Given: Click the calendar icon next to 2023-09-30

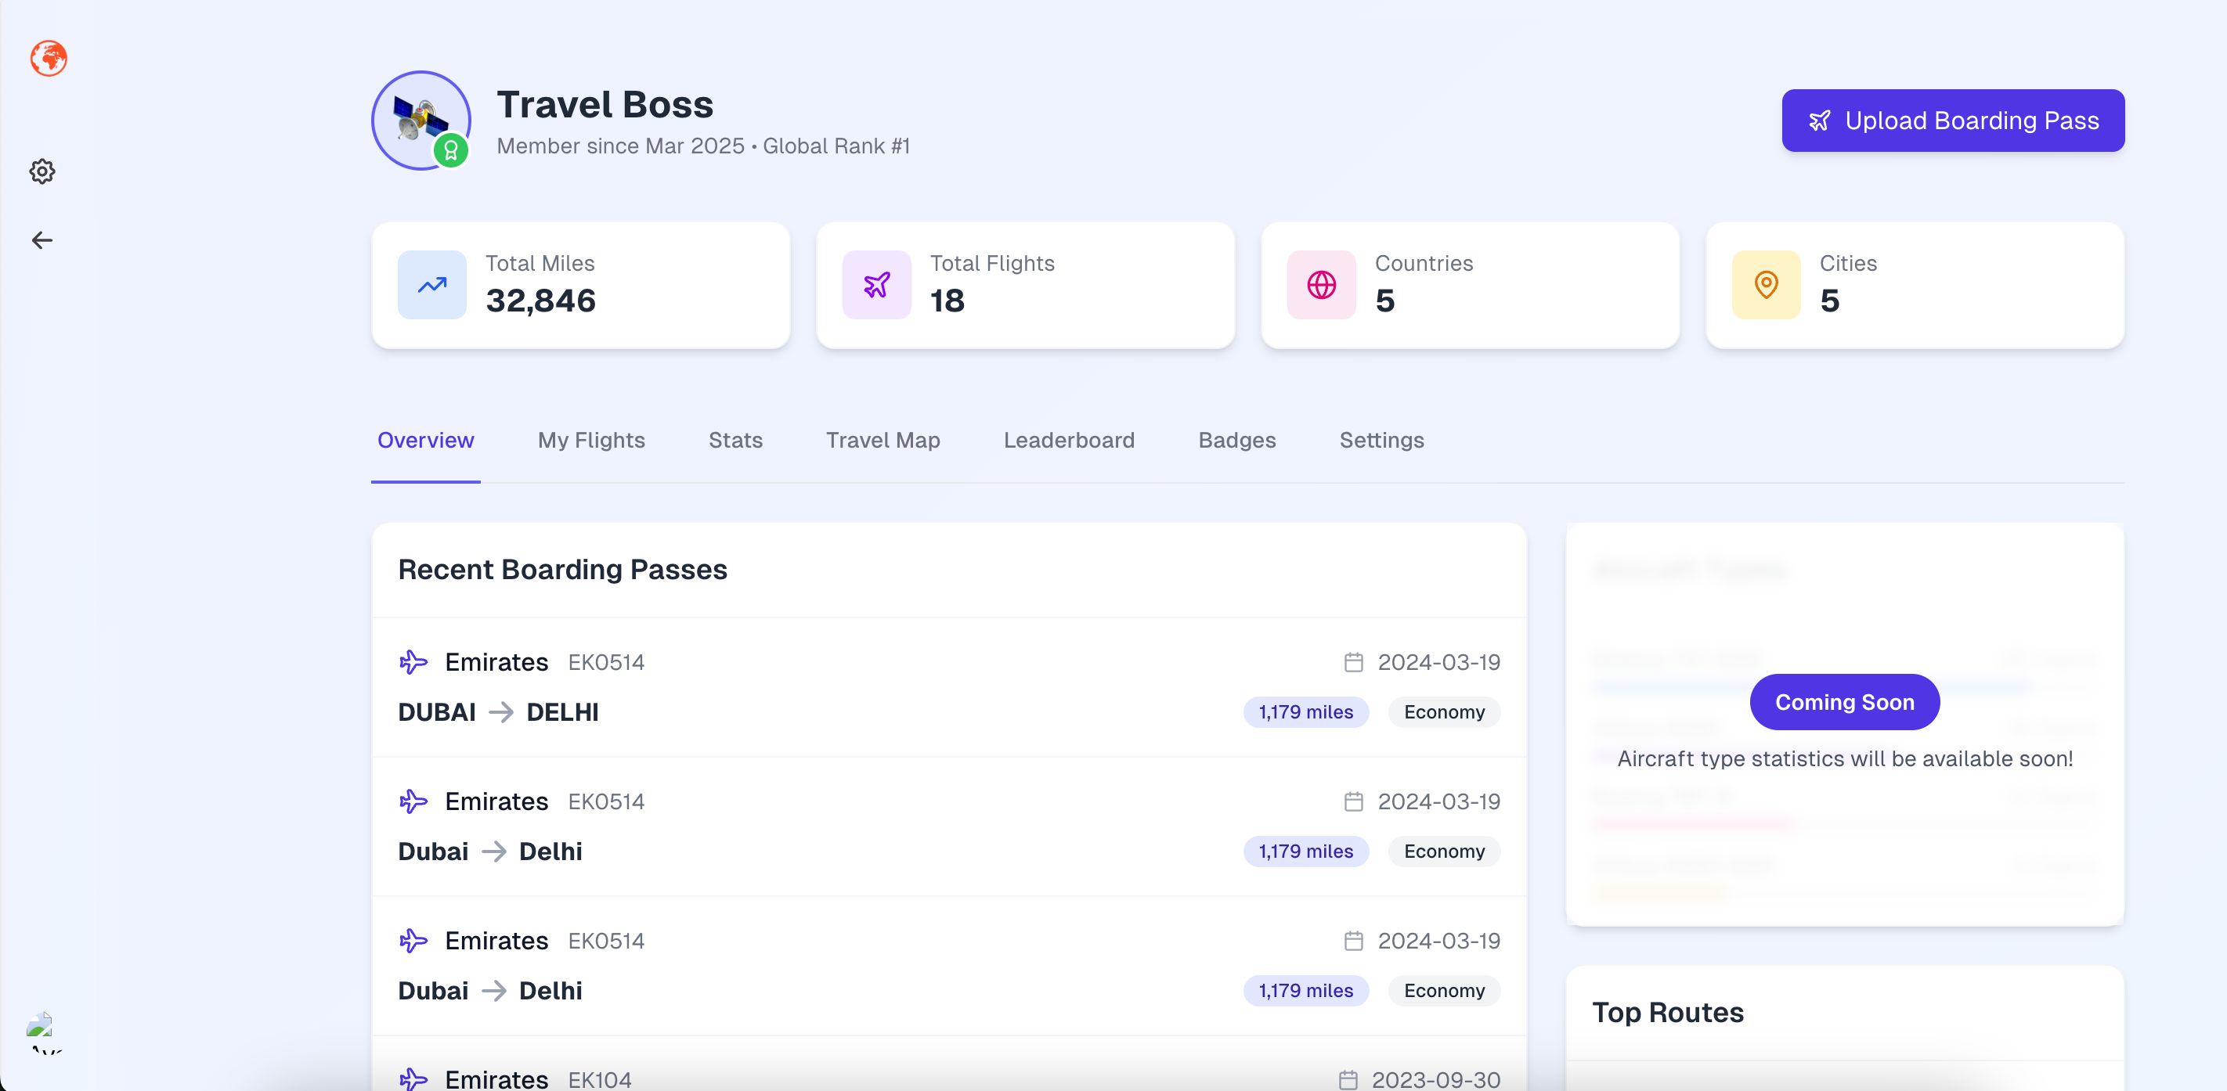Looking at the screenshot, I should coord(1348,1080).
